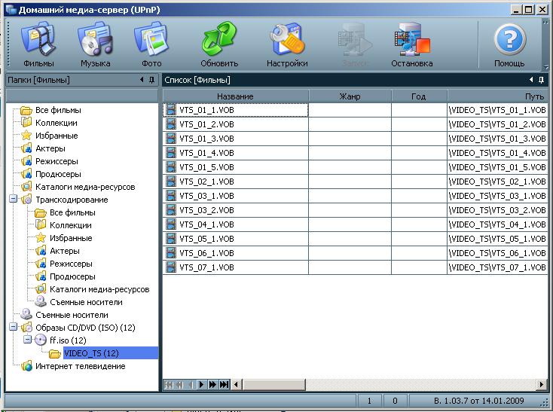553x412 pixels.
Task: Open the Фото (Photo) section
Action: click(x=151, y=44)
